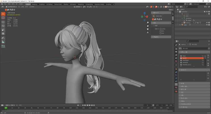Uncheck the Collection exclude checkbox

pos(204,12)
